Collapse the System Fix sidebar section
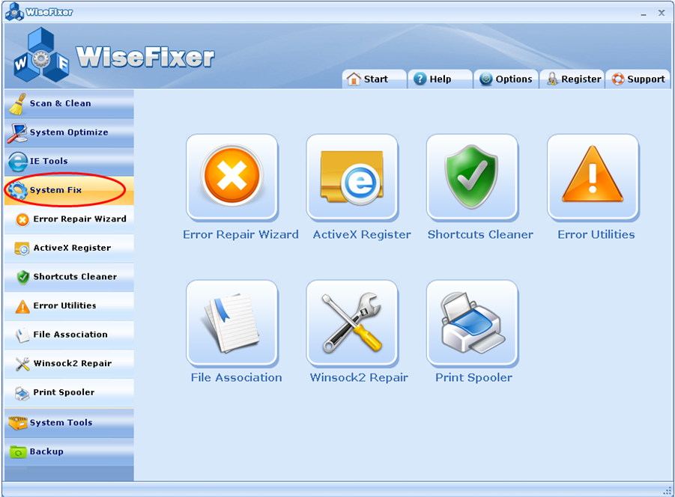Screen dimensions: 675x497 click(70, 190)
